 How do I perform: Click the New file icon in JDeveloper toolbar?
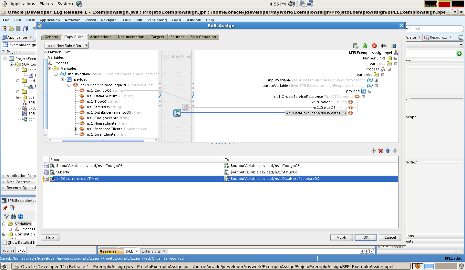(x=4, y=29)
